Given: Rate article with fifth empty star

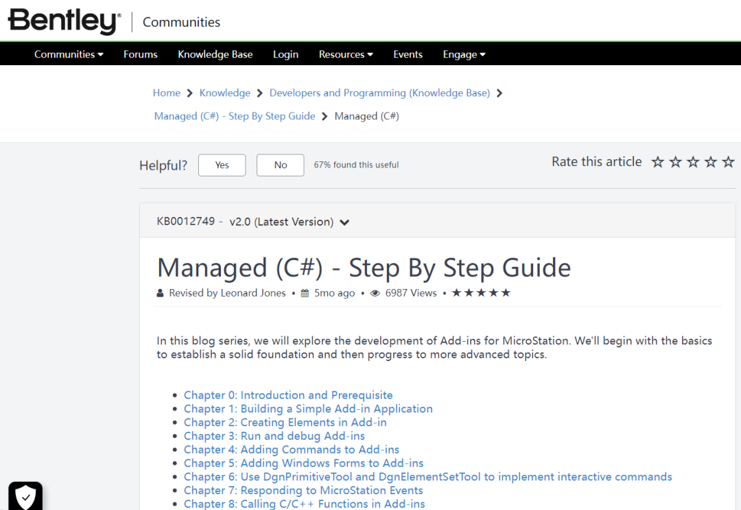Looking at the screenshot, I should pos(728,162).
